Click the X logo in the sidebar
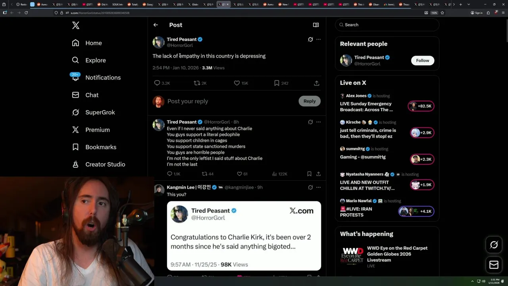This screenshot has width=508, height=286. click(76, 25)
